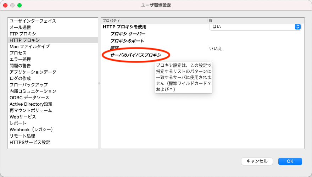The height and width of the screenshot is (177, 312).
Task: Select the 認証 property row
Action: 115,48
